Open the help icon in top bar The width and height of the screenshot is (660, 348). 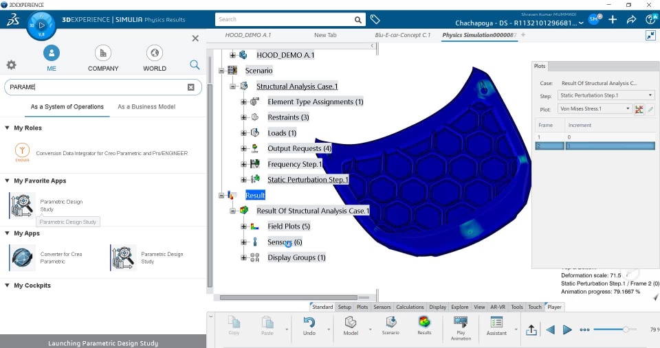pyautogui.click(x=650, y=19)
